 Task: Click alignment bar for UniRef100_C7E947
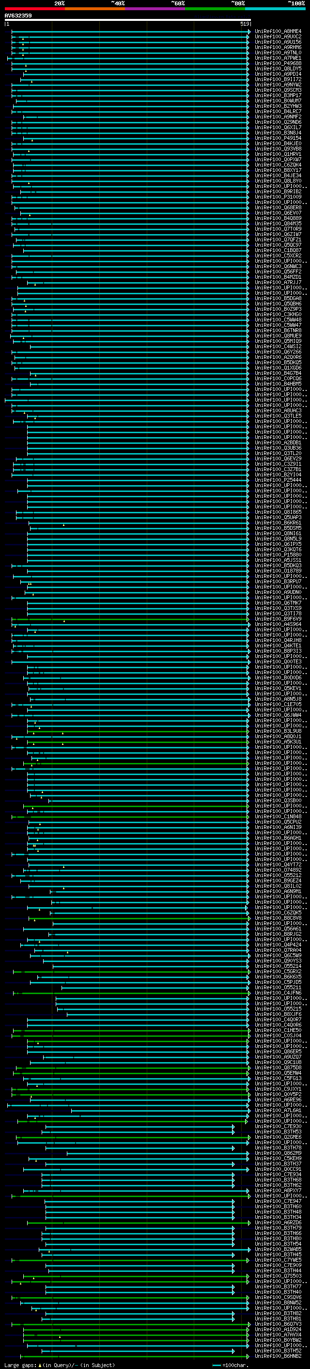pos(140,1201)
